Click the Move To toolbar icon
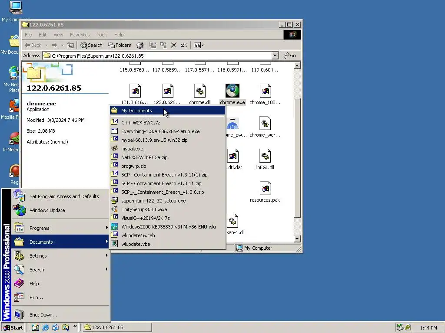This screenshot has width=445, height=333. (153, 45)
